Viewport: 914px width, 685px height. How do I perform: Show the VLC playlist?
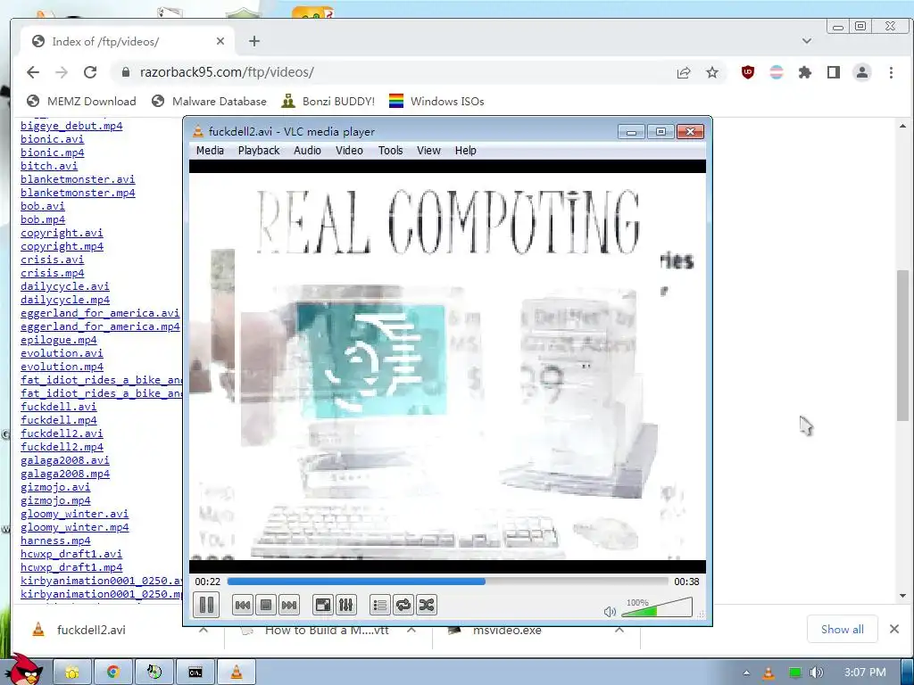pyautogui.click(x=380, y=606)
